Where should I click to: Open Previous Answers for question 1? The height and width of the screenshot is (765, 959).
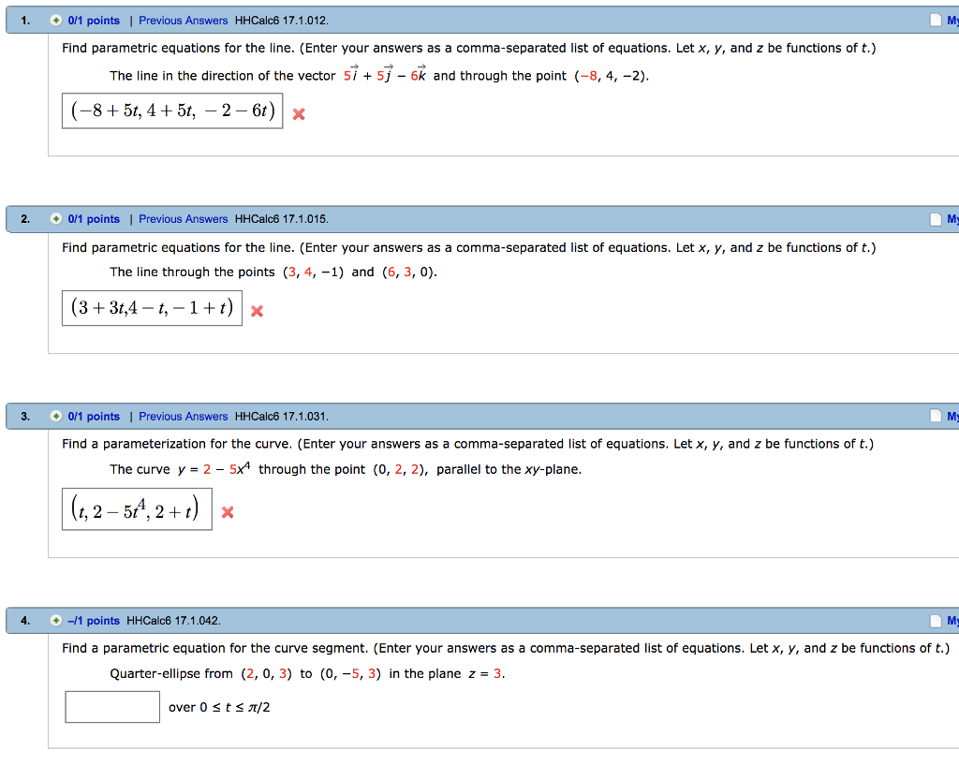click(x=183, y=20)
